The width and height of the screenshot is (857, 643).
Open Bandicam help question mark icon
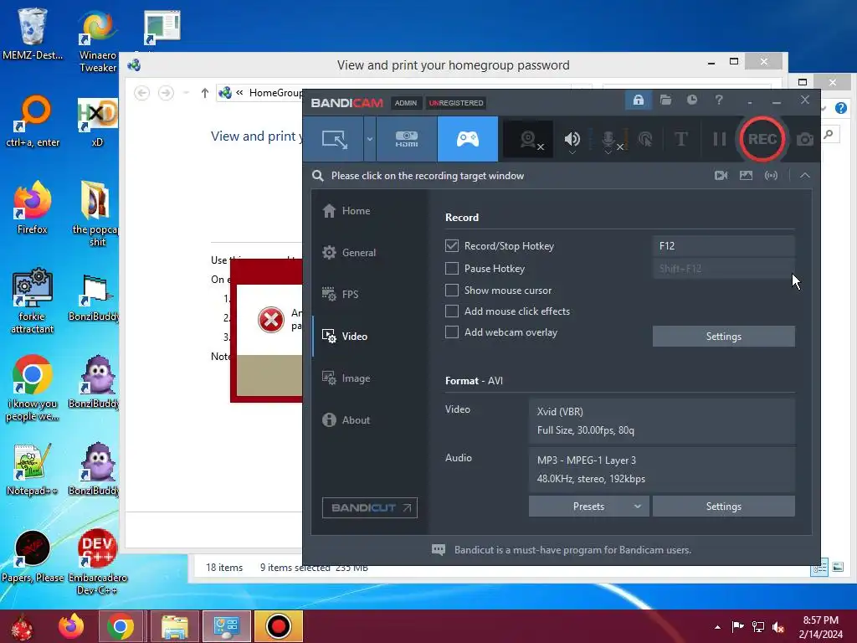tap(719, 100)
